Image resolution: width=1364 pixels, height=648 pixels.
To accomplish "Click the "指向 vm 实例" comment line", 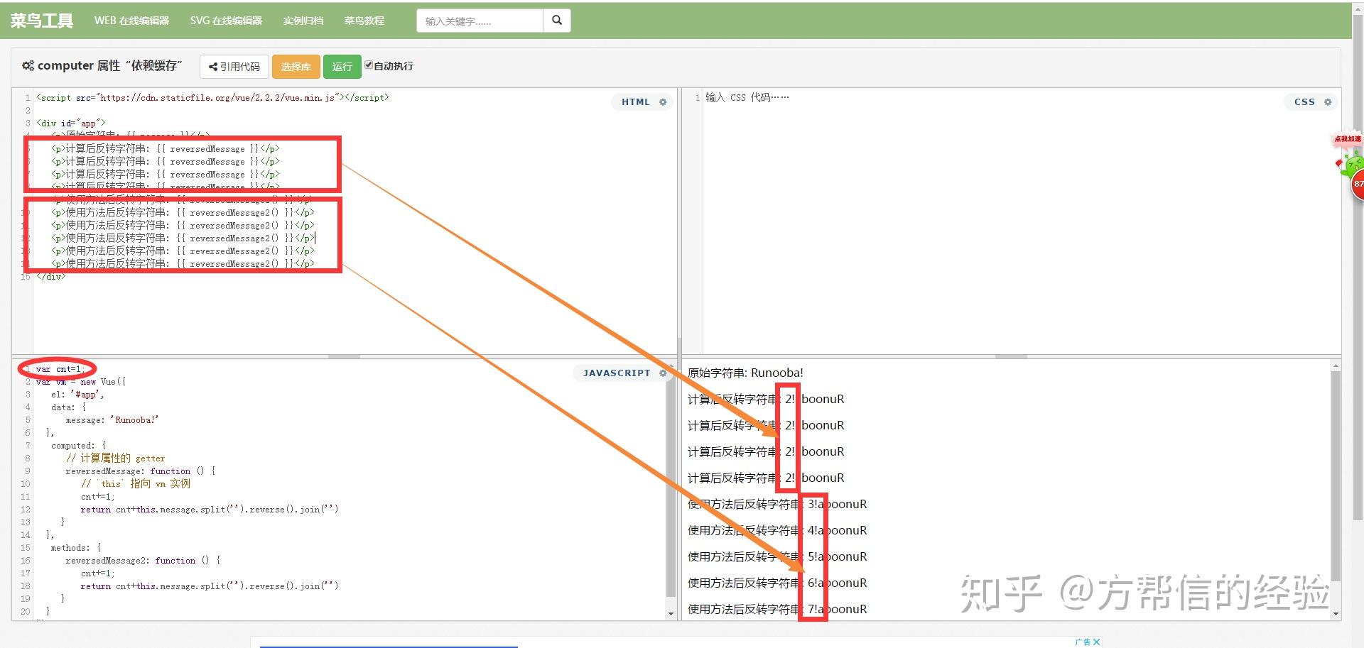I will coord(136,483).
